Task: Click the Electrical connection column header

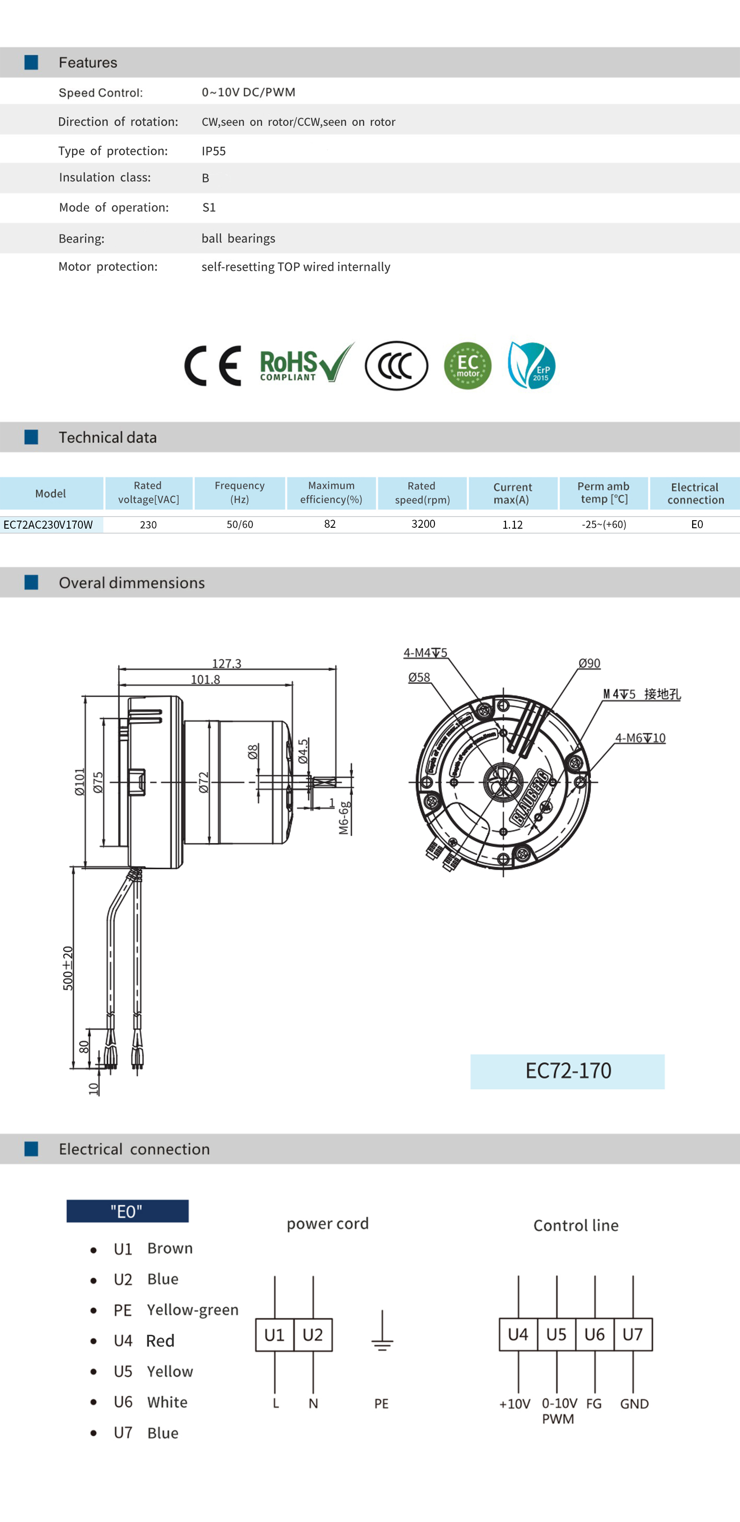Action: 695,493
